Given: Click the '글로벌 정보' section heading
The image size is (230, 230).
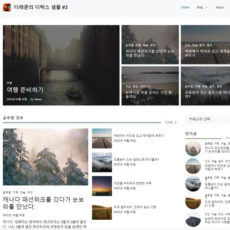Looking at the screenshot, I should (13, 118).
